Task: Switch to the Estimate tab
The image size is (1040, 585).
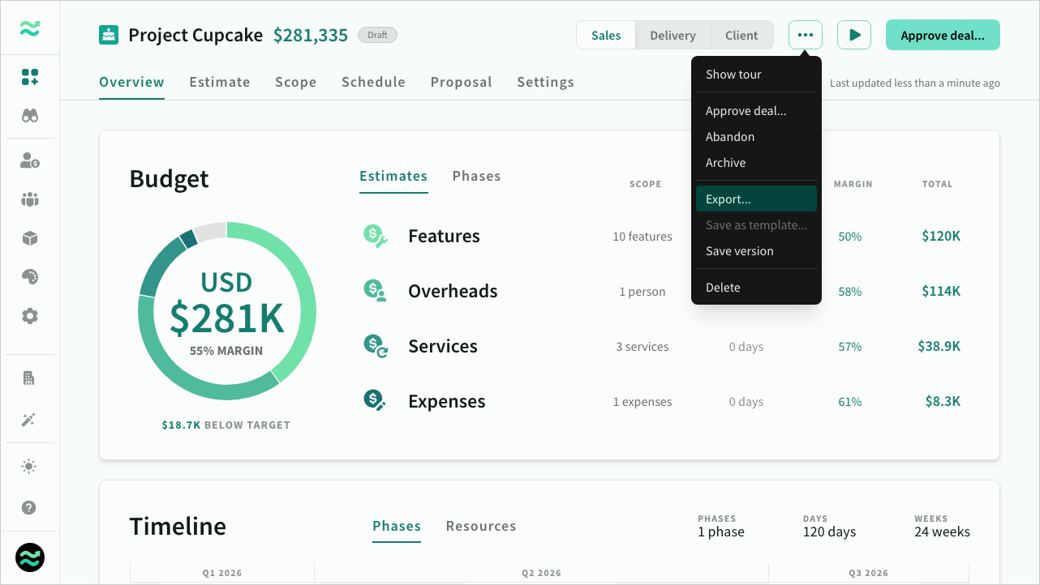Action: click(219, 82)
